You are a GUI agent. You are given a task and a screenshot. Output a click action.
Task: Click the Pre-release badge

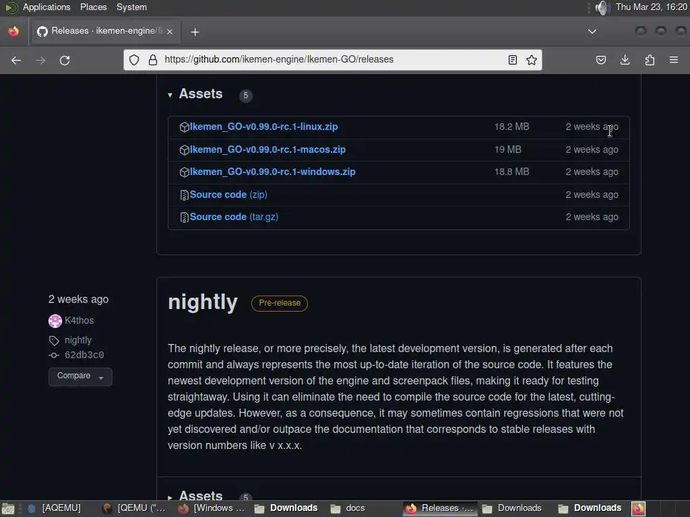coord(280,303)
